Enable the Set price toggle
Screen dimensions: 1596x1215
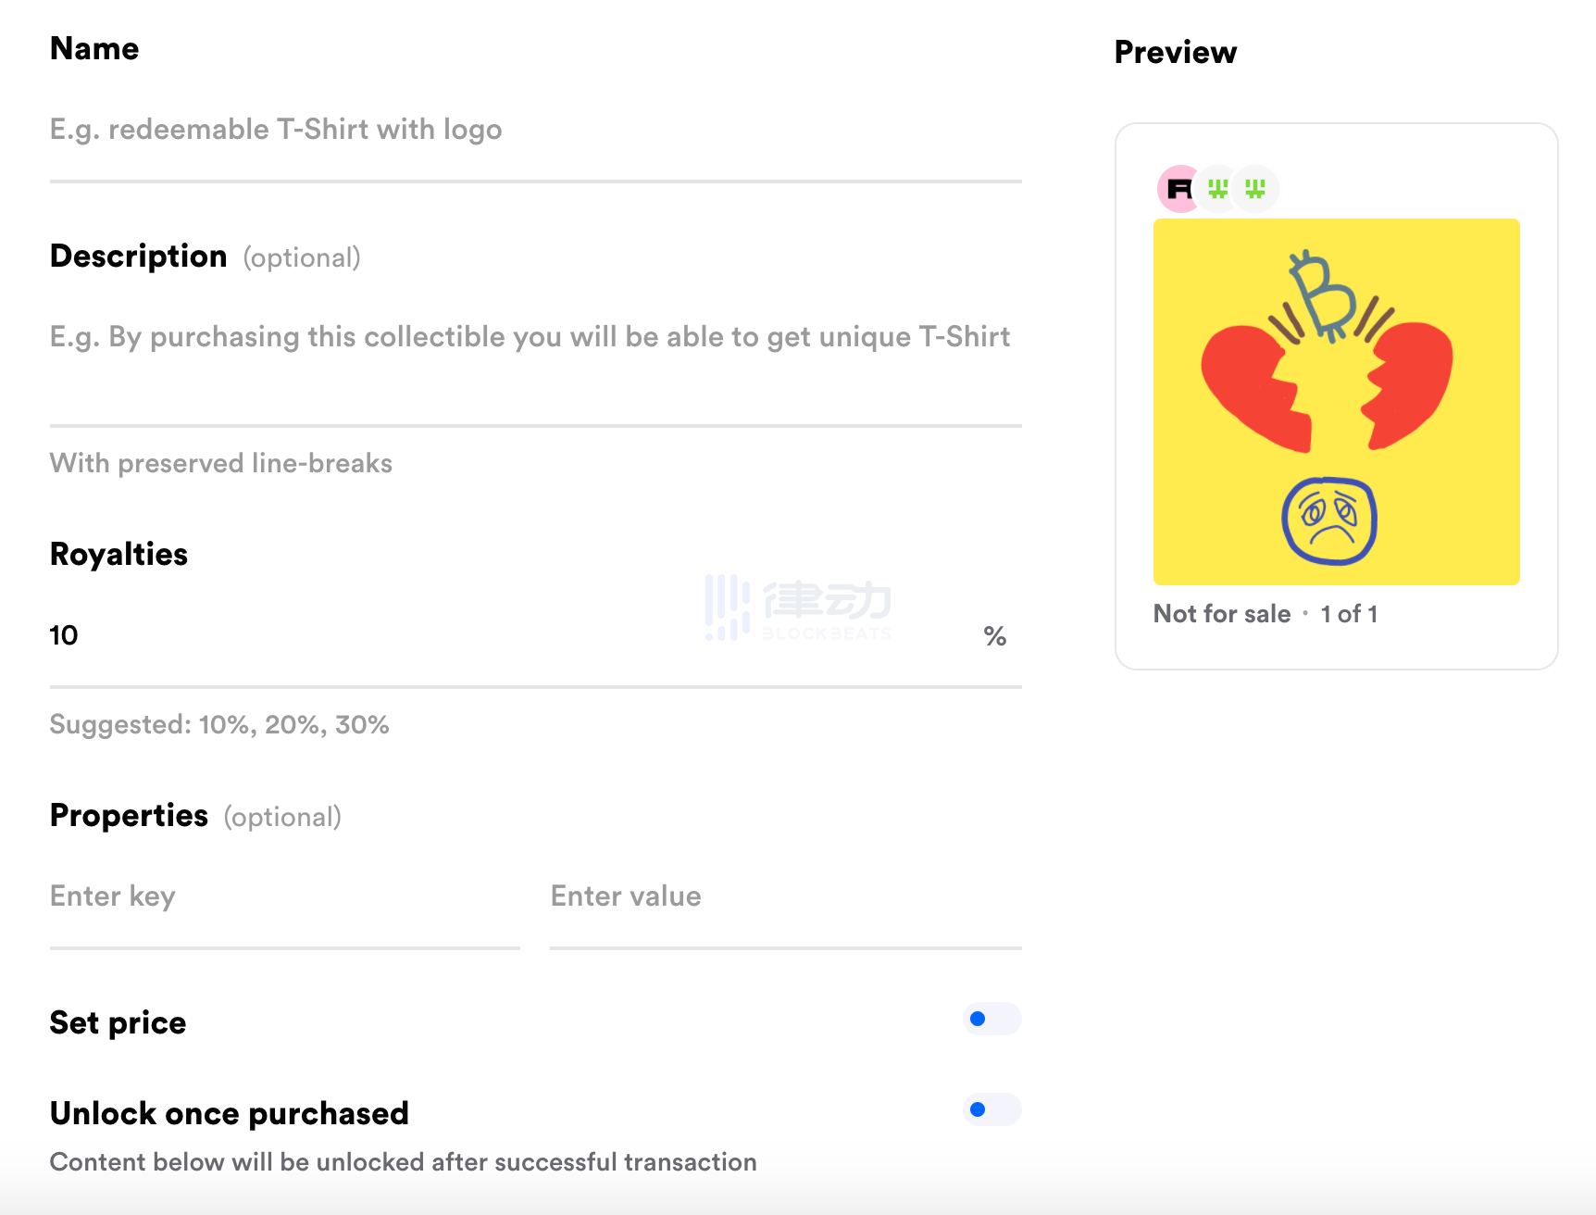[991, 1020]
